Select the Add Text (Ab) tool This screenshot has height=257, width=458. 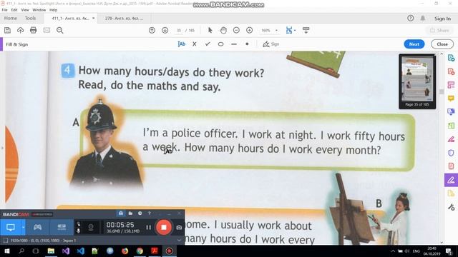pos(181,44)
